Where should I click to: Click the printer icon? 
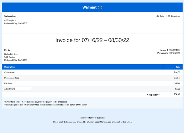click(157, 16)
